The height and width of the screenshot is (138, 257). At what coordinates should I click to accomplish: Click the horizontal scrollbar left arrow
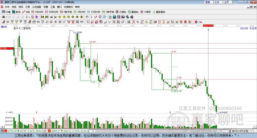pos(93,131)
